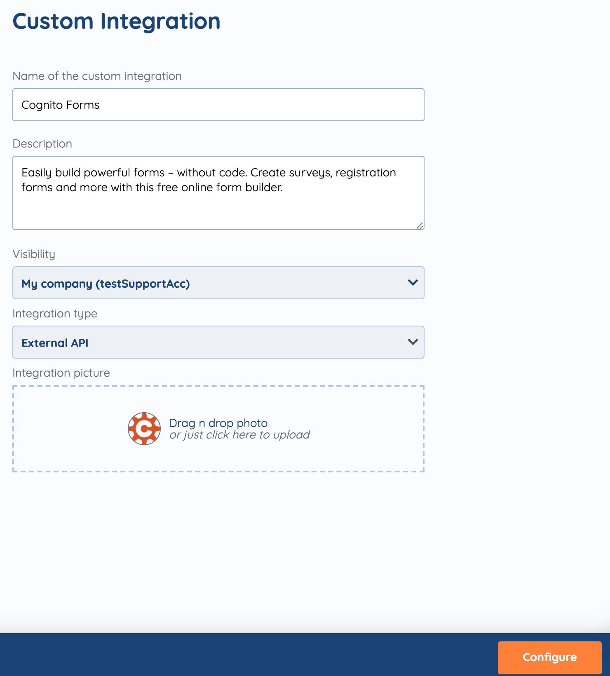Click the Drag n drop photo text

point(218,423)
